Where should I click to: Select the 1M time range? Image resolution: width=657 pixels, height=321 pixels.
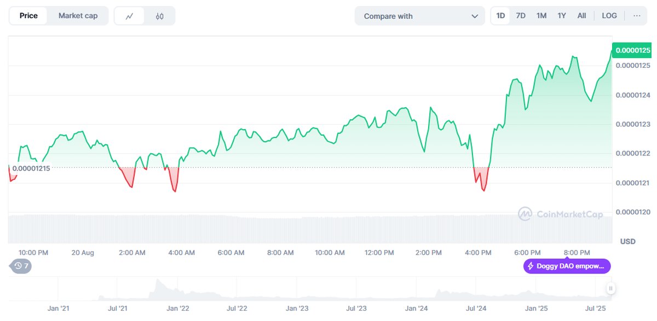pos(541,16)
